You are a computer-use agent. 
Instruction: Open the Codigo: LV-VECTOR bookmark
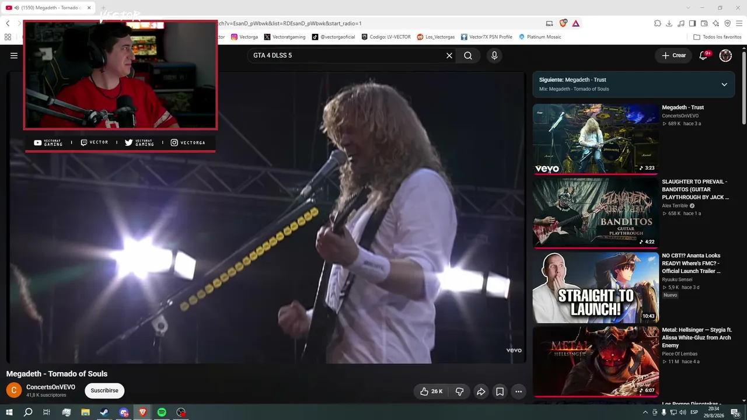click(386, 37)
